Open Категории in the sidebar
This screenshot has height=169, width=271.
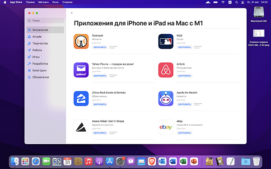(x=45, y=70)
